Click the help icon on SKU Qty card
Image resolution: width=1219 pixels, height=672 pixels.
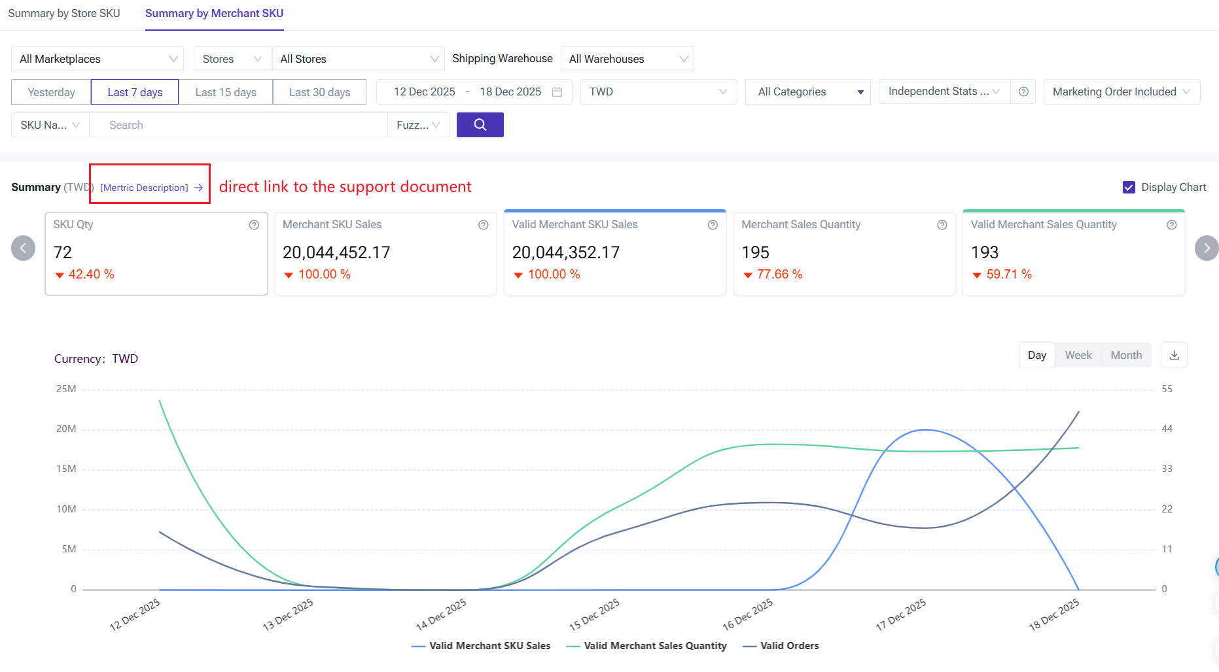(254, 225)
